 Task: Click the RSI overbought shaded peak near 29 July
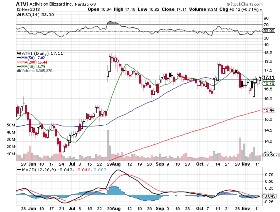click(113, 23)
